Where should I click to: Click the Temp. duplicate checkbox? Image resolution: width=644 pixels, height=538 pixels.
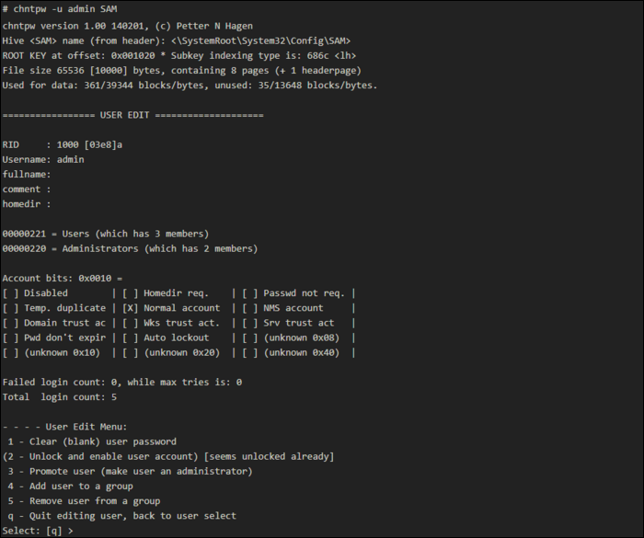tap(11, 308)
